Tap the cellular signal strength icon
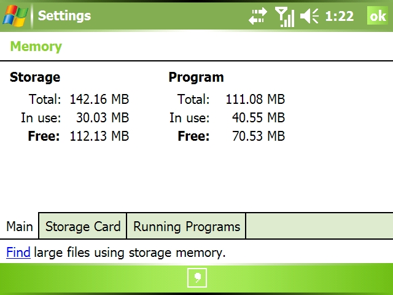393x295 pixels. tap(284, 17)
